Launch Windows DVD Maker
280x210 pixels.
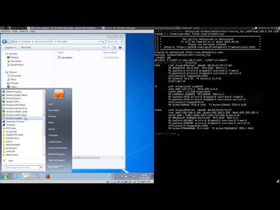(x=16, y=105)
